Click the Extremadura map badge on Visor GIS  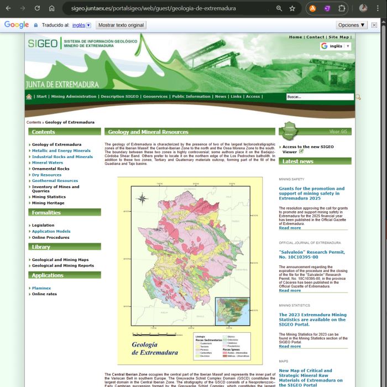pyautogui.click(x=290, y=130)
